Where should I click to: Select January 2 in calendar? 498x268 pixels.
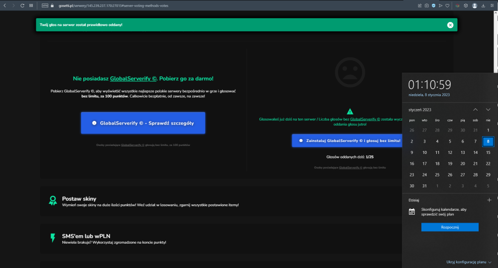tap(412, 141)
